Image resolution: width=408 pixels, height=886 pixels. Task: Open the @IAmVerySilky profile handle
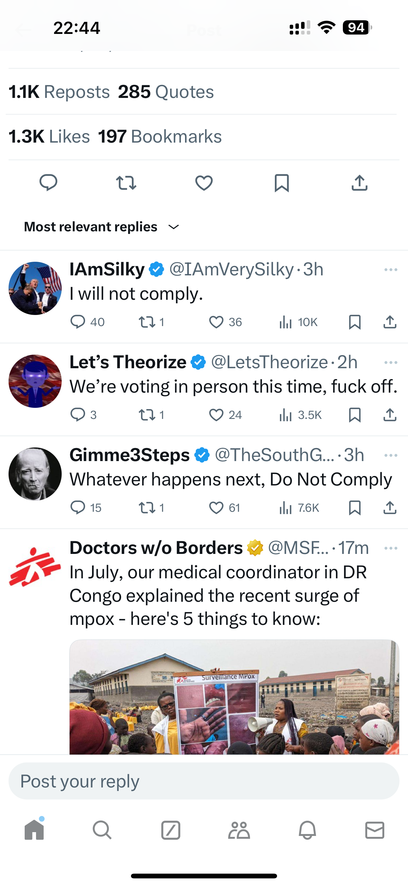click(232, 269)
